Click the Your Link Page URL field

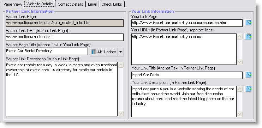click(x=187, y=23)
